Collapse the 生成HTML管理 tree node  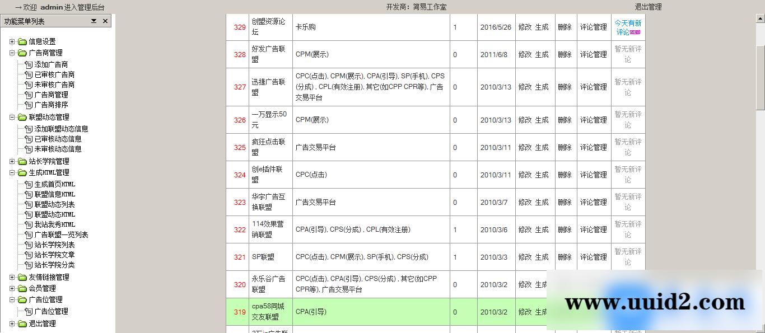pyautogui.click(x=12, y=172)
